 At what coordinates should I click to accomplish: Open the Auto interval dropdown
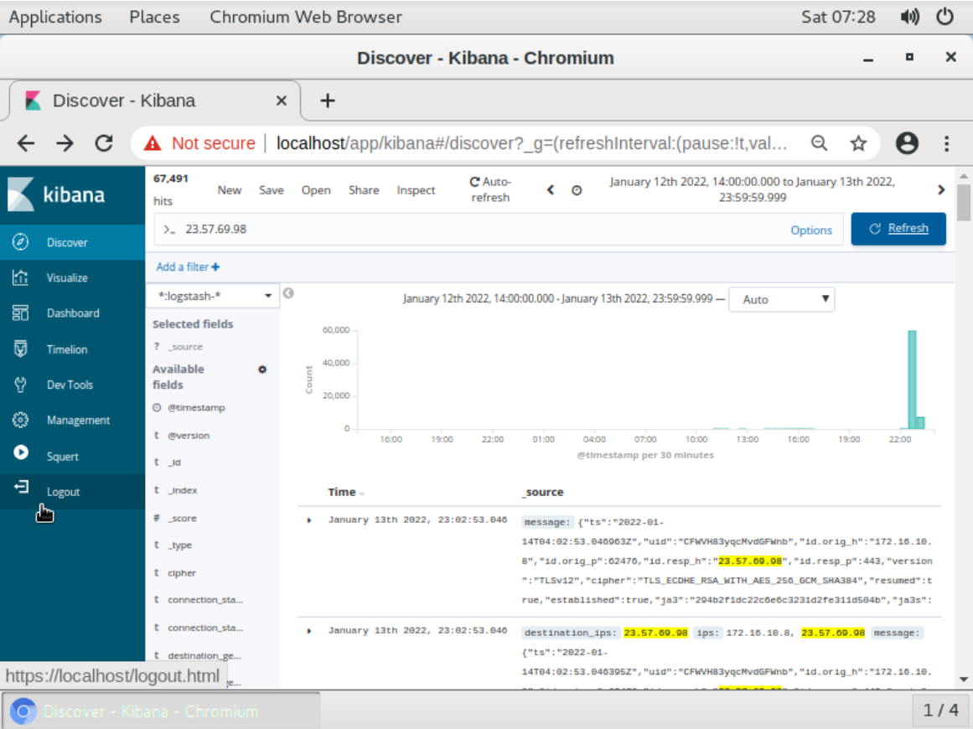click(782, 299)
